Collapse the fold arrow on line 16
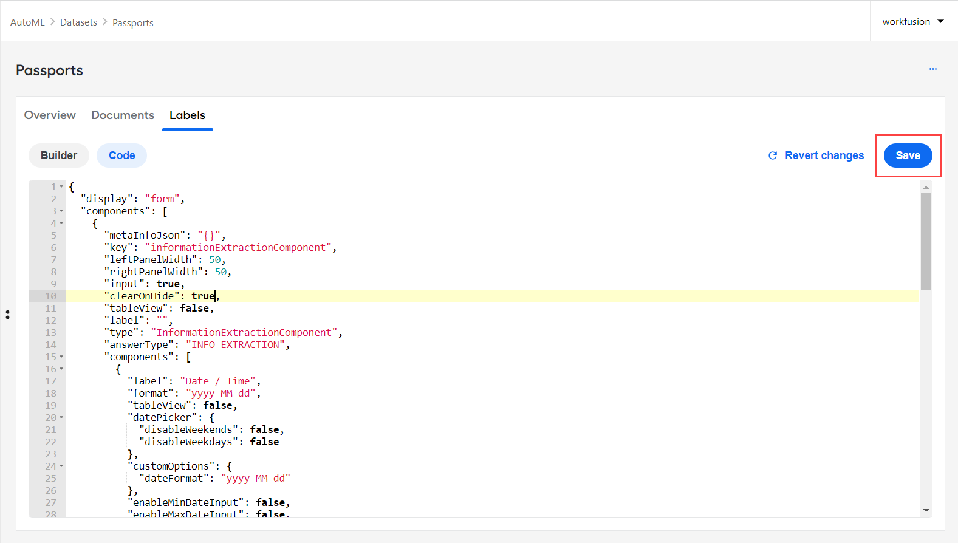 pyautogui.click(x=61, y=369)
